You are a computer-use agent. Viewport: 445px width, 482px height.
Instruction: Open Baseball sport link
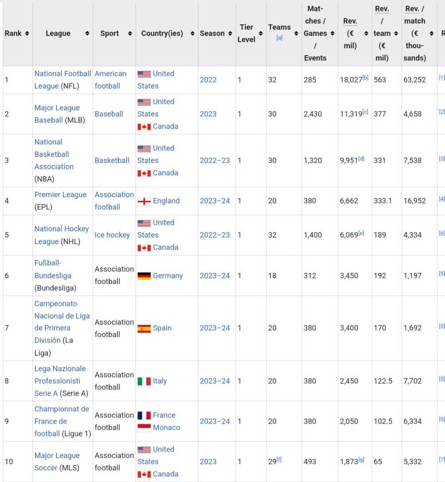tap(109, 114)
